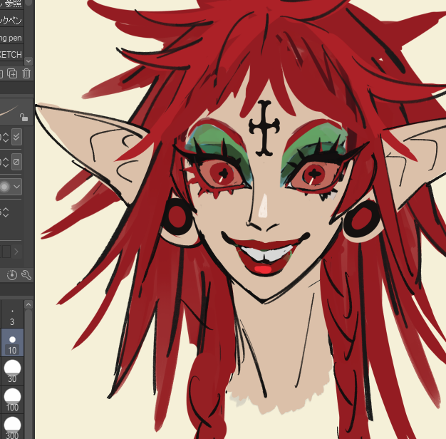446x439 pixels.
Task: Decrease the stepper below brush tip dropdown
Action: coord(6,215)
